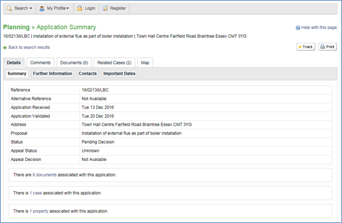Go back to search results
Image resolution: width=342 pixels, height=223 pixels.
tap(29, 48)
